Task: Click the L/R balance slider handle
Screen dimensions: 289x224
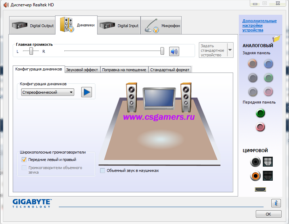Action: coord(31,51)
